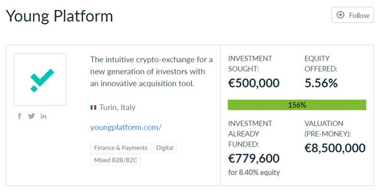
Task: Click the €500,000 investment sought amount
Action: coord(254,83)
